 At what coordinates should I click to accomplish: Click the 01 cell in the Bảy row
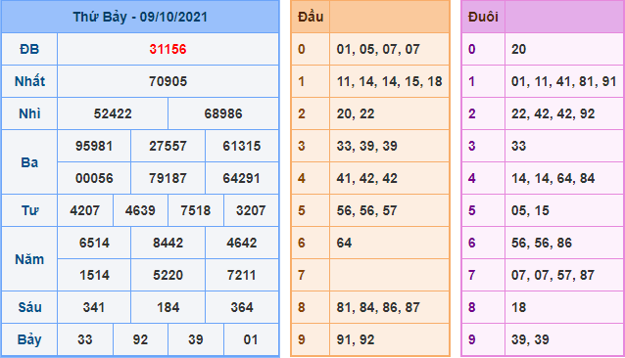coord(251,339)
